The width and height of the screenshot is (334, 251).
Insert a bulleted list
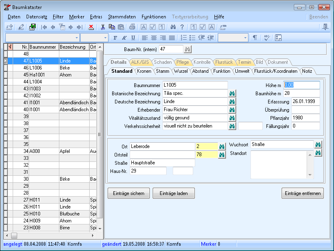tap(192, 38)
